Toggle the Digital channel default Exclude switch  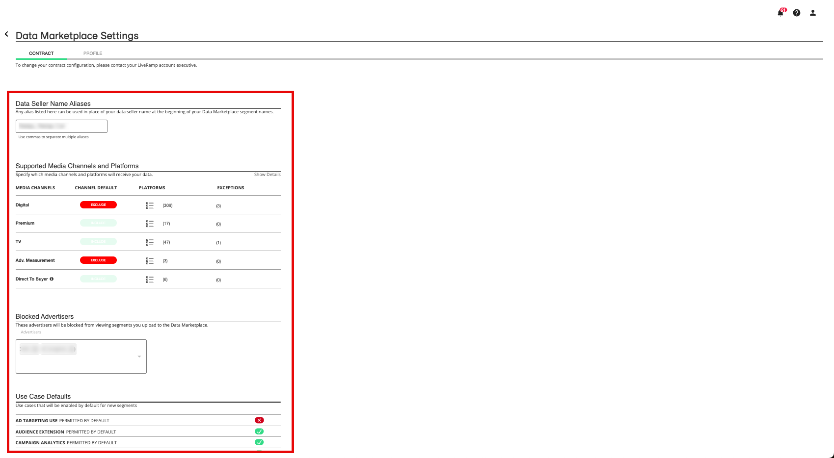point(98,205)
